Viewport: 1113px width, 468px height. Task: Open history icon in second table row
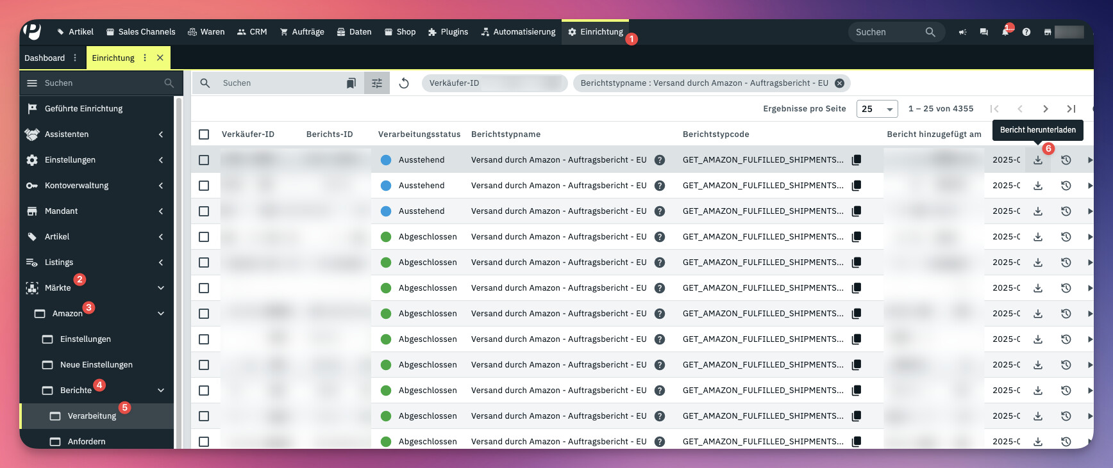1066,186
